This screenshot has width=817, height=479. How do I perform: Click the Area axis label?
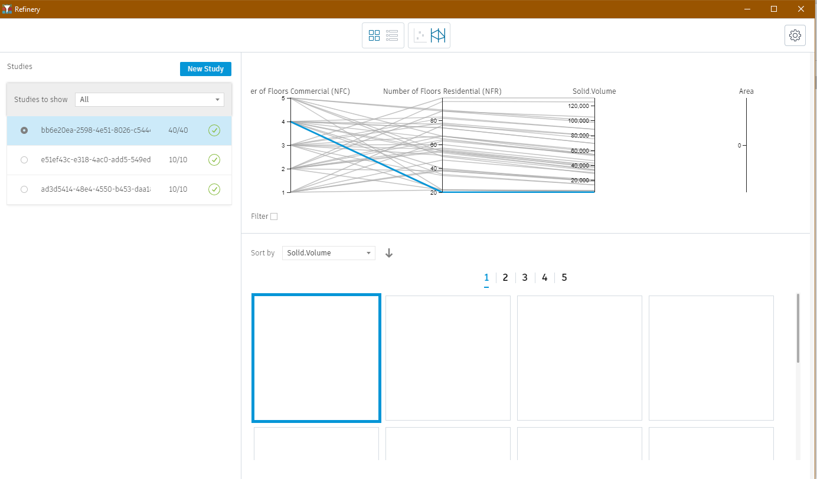(746, 91)
